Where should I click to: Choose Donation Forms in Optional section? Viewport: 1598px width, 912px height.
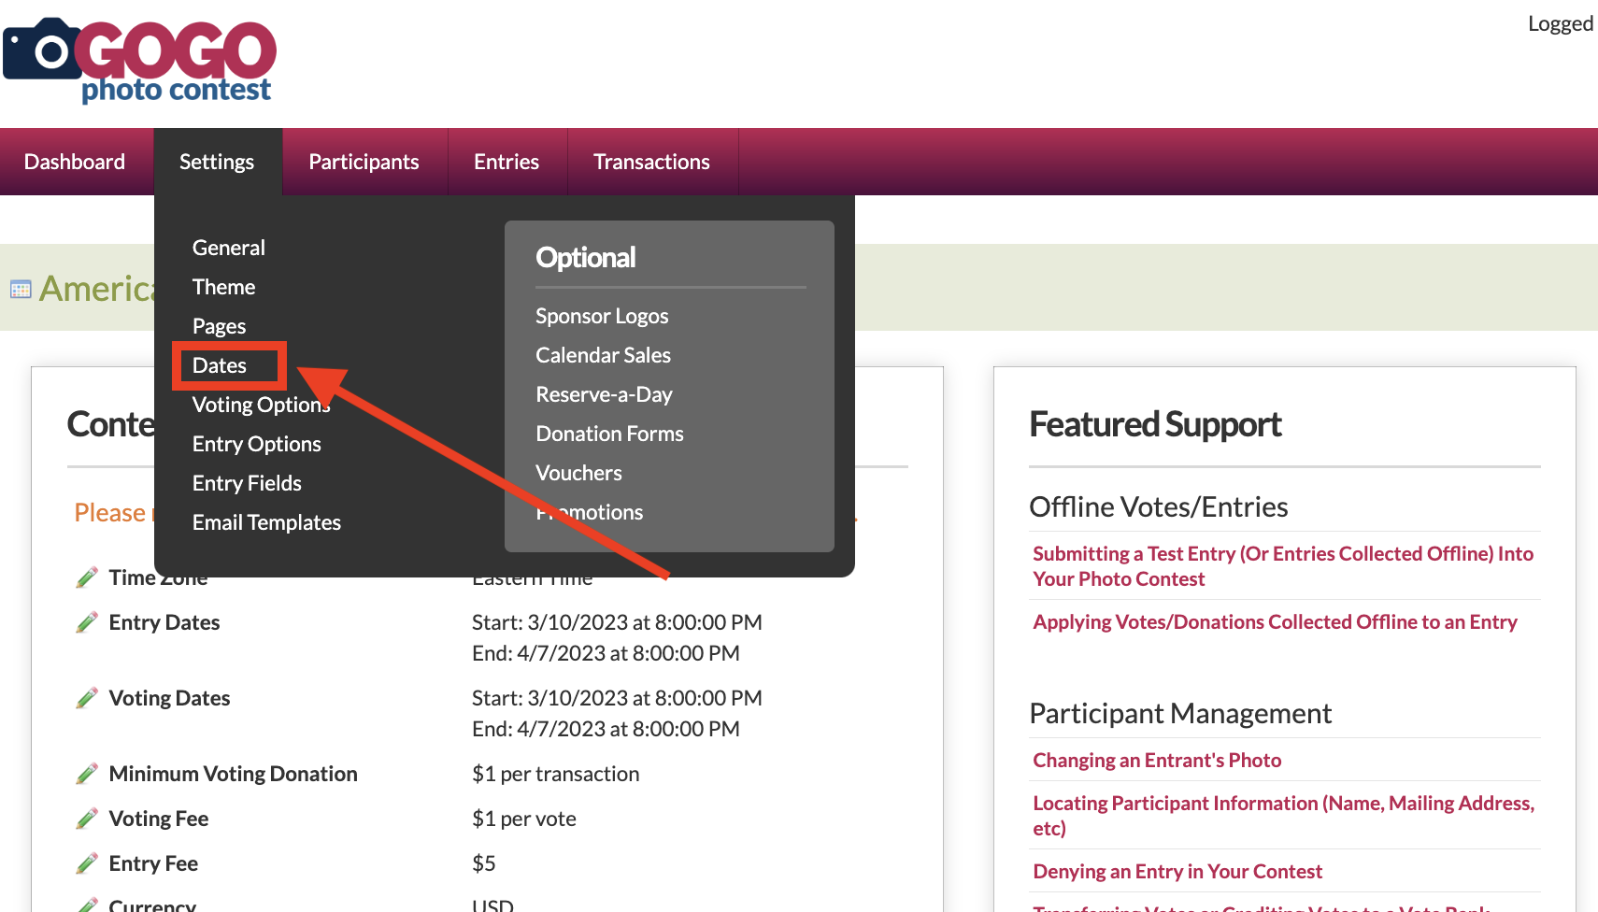pyautogui.click(x=609, y=434)
